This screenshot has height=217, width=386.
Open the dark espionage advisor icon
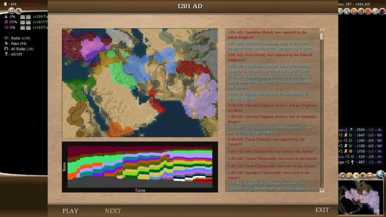tap(382, 11)
